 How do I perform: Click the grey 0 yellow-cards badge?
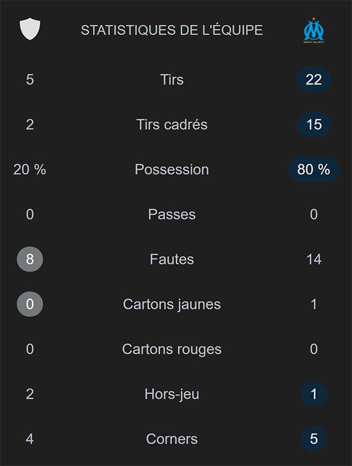coord(30,304)
